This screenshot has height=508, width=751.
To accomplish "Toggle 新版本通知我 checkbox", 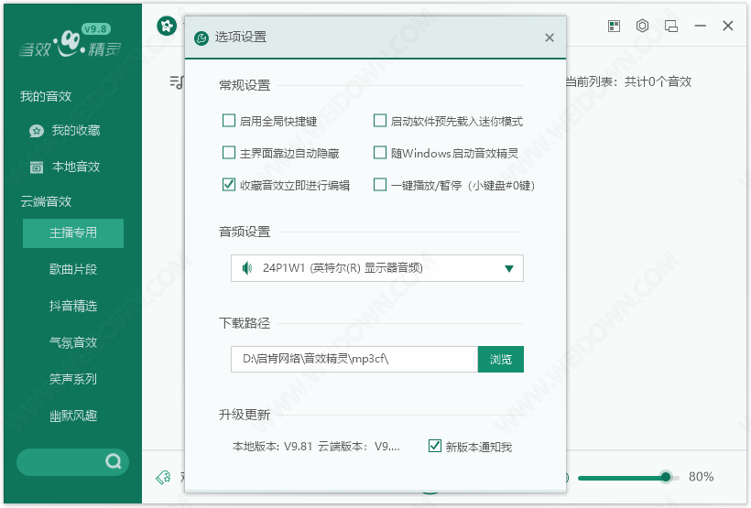I will [435, 447].
